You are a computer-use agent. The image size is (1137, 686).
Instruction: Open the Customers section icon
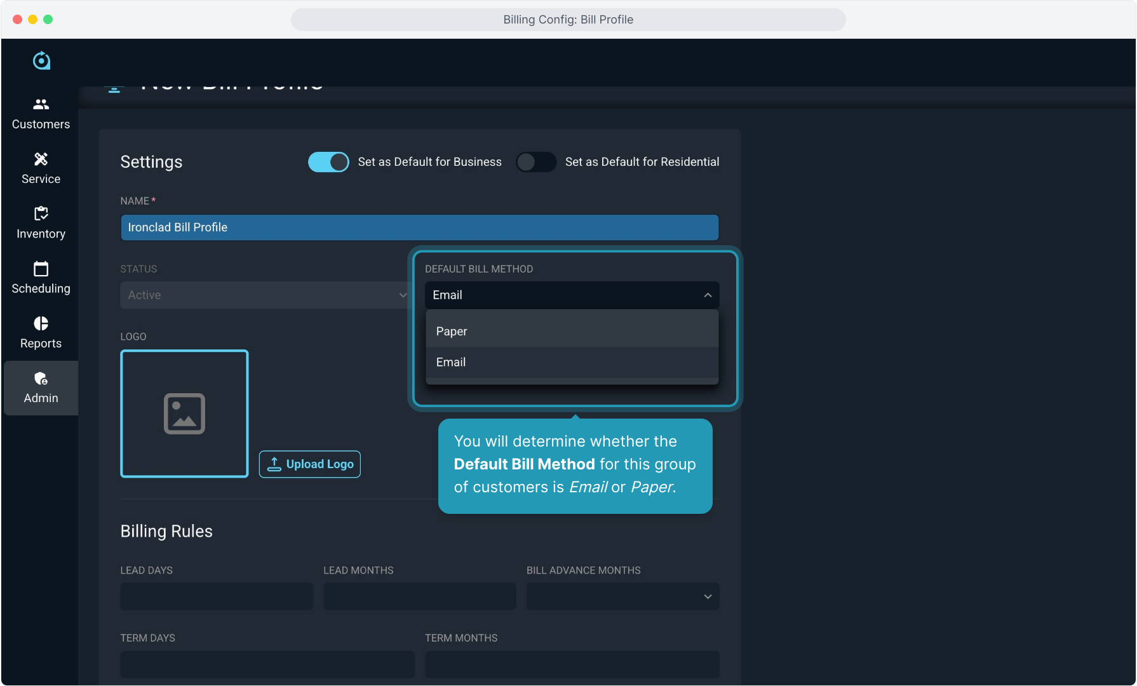41,104
